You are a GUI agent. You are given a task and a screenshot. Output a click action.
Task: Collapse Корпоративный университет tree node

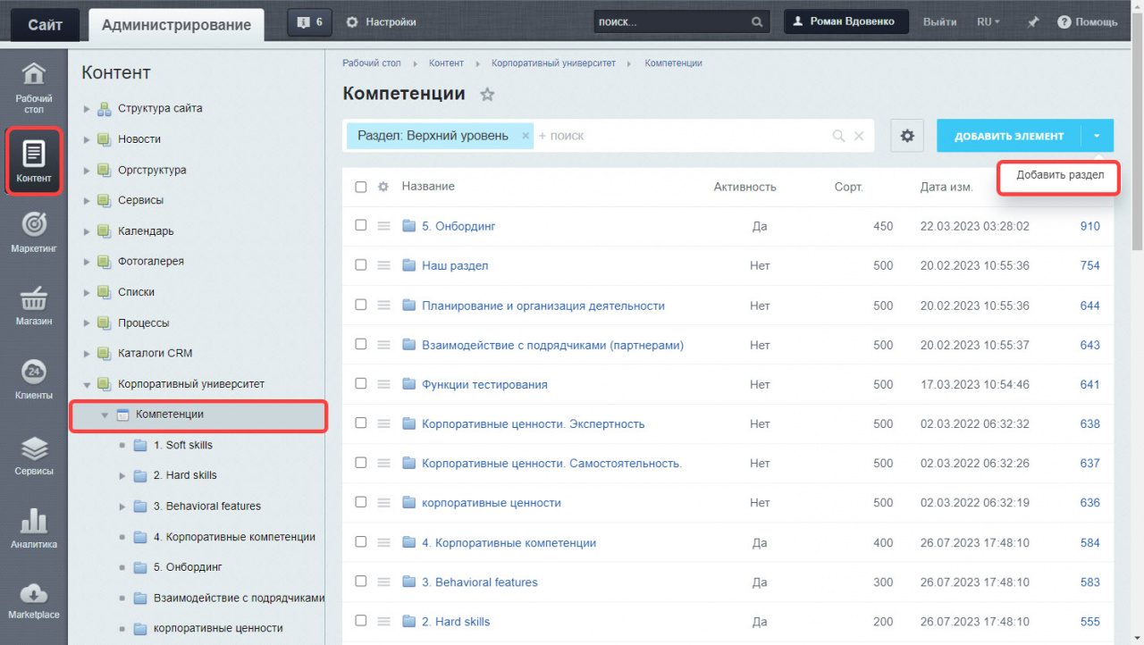pyautogui.click(x=87, y=384)
